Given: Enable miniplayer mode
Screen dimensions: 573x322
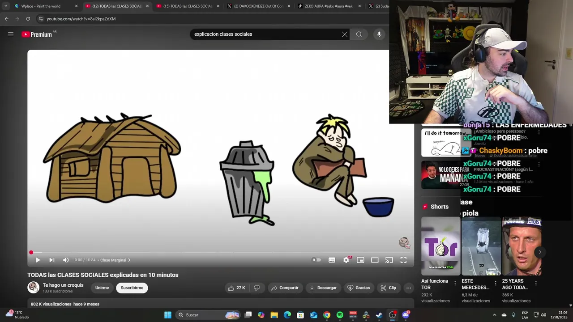Looking at the screenshot, I should pyautogui.click(x=360, y=260).
